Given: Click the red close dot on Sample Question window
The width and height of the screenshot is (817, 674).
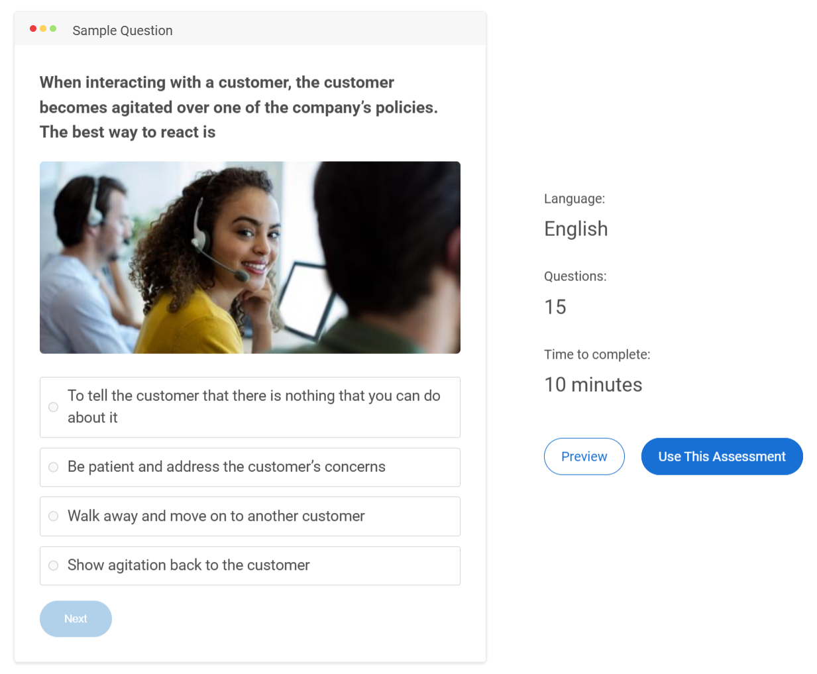Looking at the screenshot, I should click(31, 28).
